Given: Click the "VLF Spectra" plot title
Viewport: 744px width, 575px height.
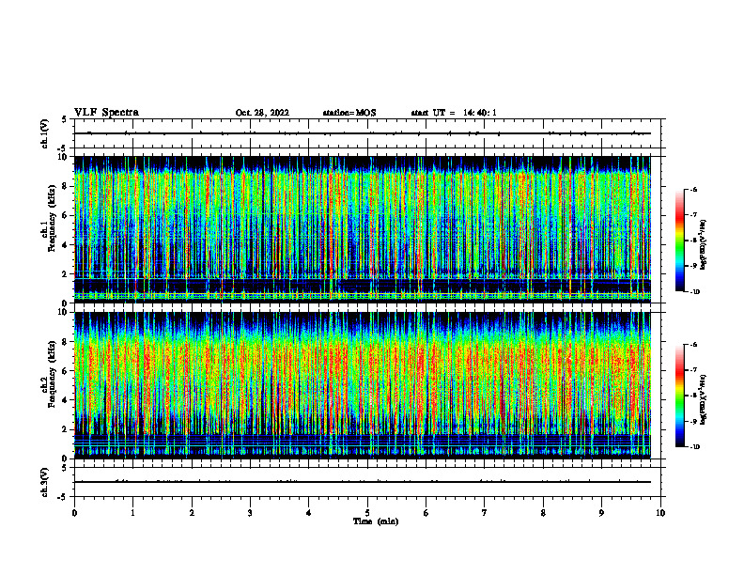Looking at the screenshot, I should (106, 113).
